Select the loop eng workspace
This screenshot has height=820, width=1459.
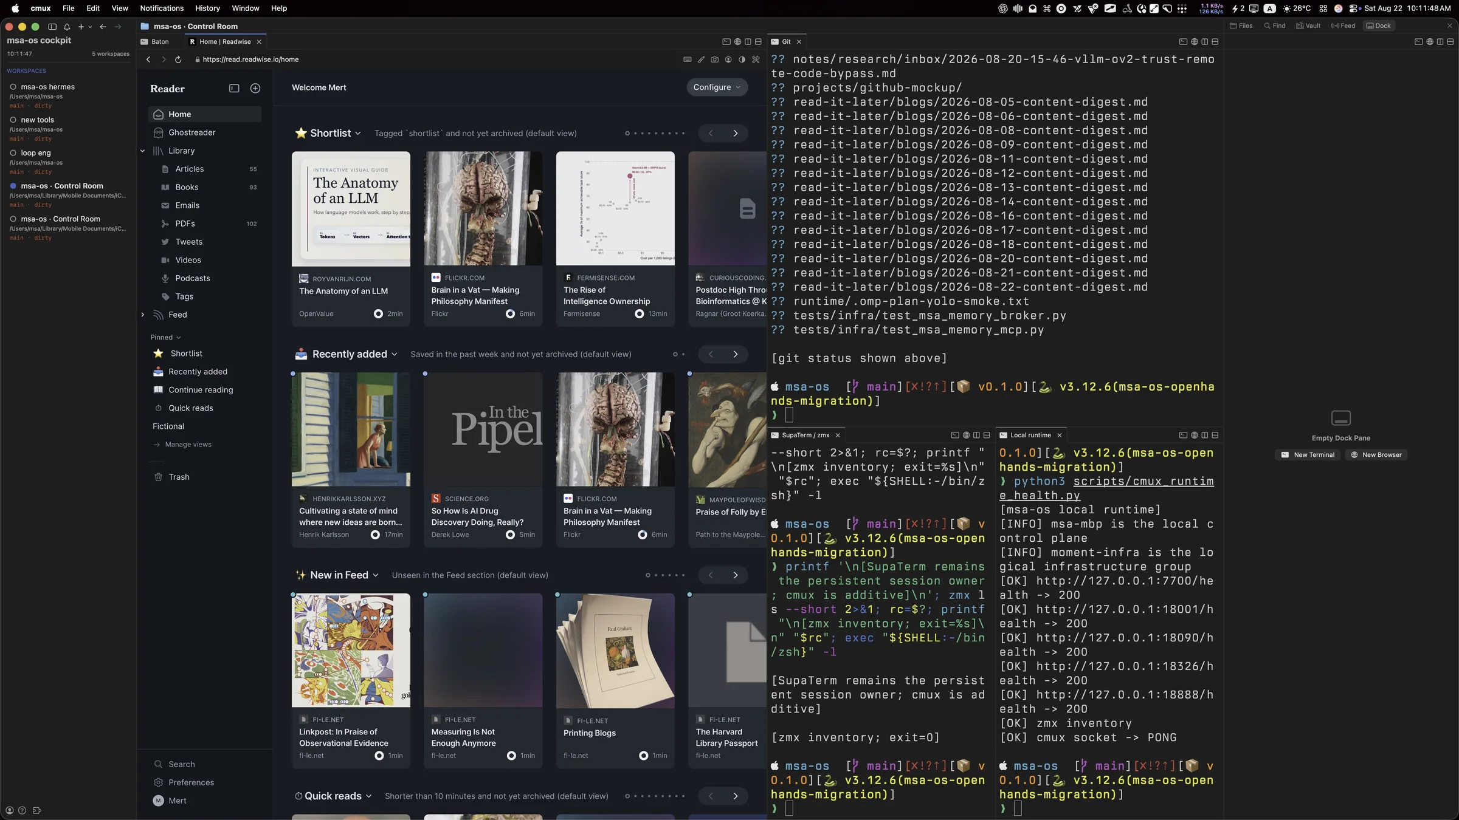point(67,162)
